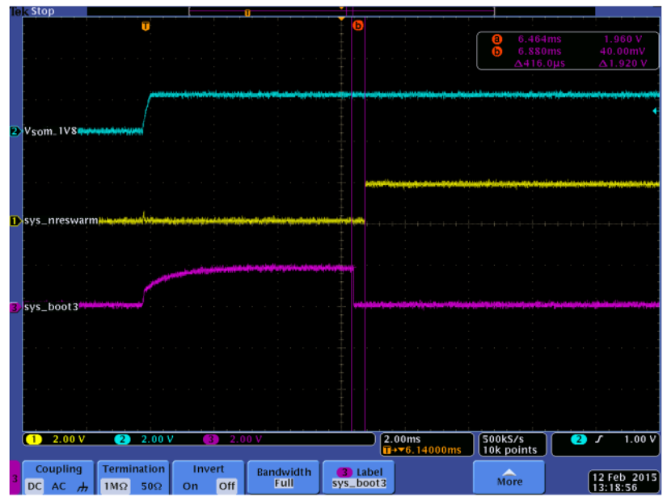This screenshot has width=667, height=500.
Task: Click channel 1 ground marker sys_nreswarm
Action: (15, 221)
